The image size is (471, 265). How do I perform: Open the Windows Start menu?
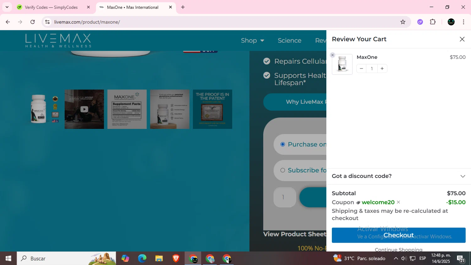(8, 258)
